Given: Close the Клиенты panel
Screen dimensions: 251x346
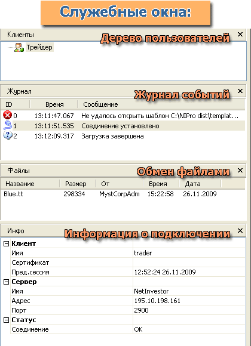Looking at the screenshot, I should click(240, 34).
